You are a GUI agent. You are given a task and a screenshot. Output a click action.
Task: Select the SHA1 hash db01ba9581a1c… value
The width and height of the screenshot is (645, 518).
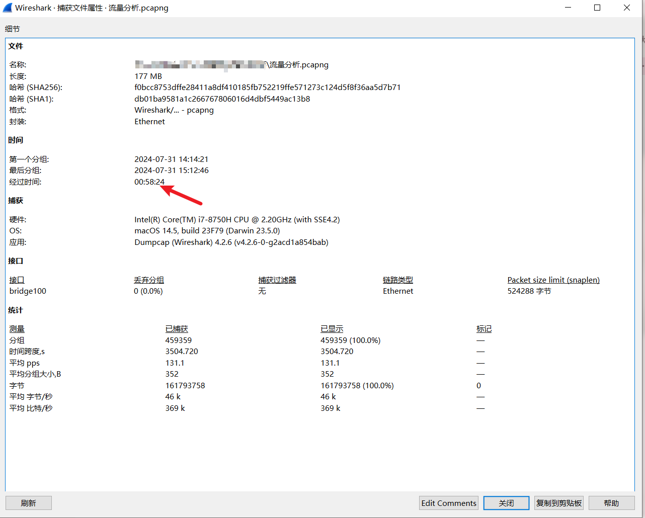222,99
